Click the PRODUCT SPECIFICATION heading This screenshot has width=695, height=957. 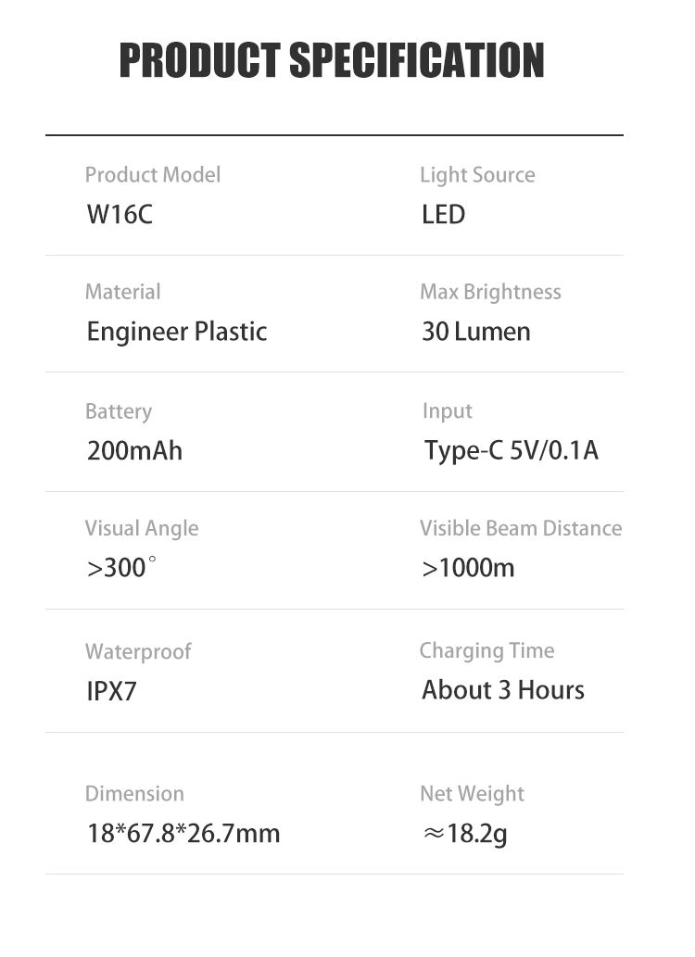pos(332,60)
